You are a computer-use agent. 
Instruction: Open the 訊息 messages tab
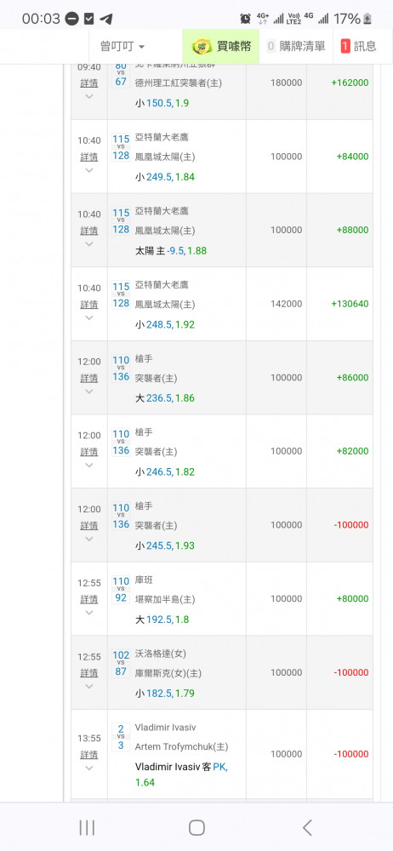tap(358, 47)
